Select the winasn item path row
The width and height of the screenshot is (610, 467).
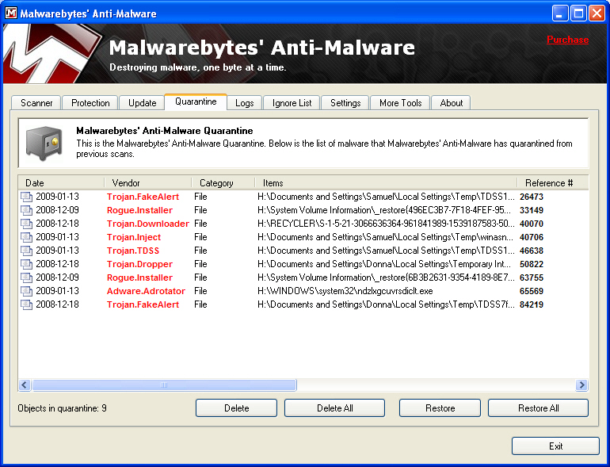tap(385, 237)
